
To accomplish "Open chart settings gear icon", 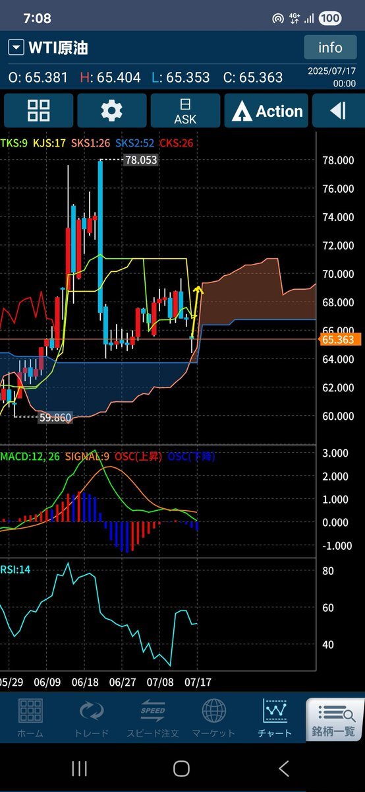I will coord(111,110).
